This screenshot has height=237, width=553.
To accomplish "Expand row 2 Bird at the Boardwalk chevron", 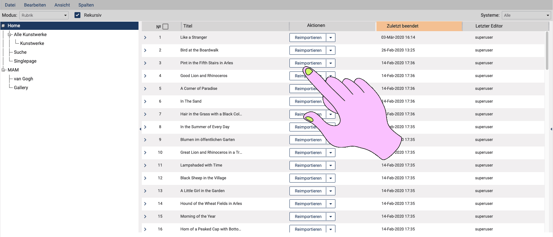I will click(145, 50).
